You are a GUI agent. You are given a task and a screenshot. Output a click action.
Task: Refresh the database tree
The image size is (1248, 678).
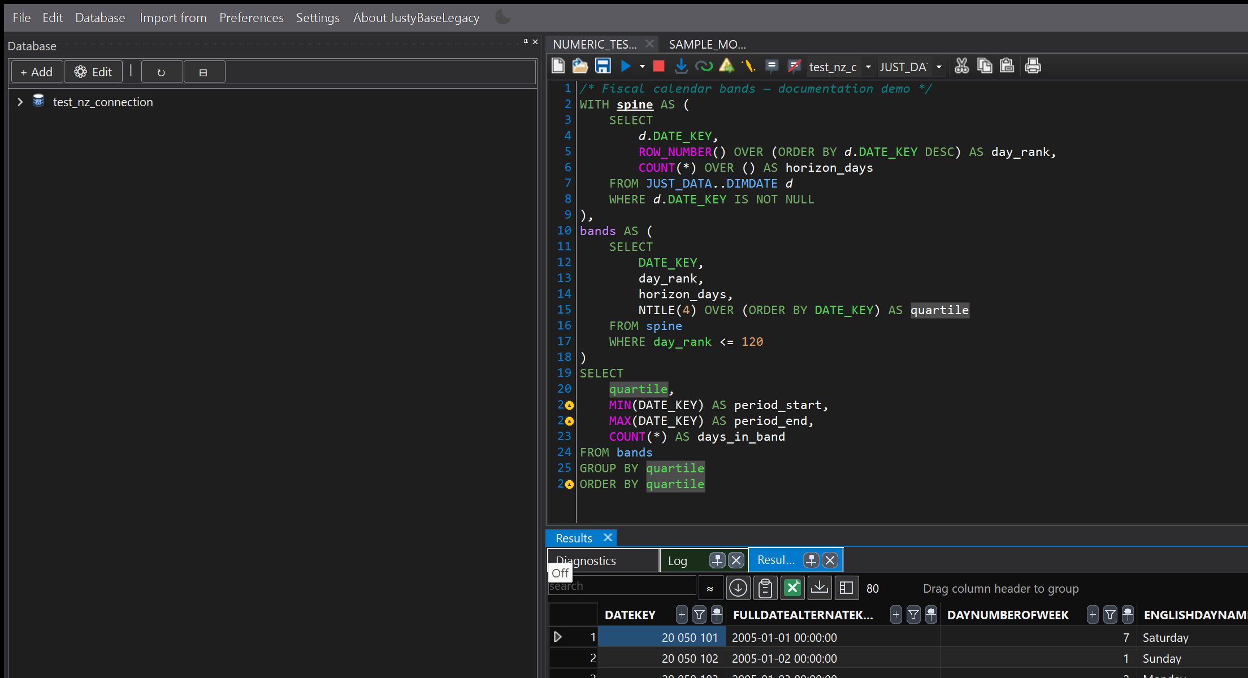click(x=162, y=72)
